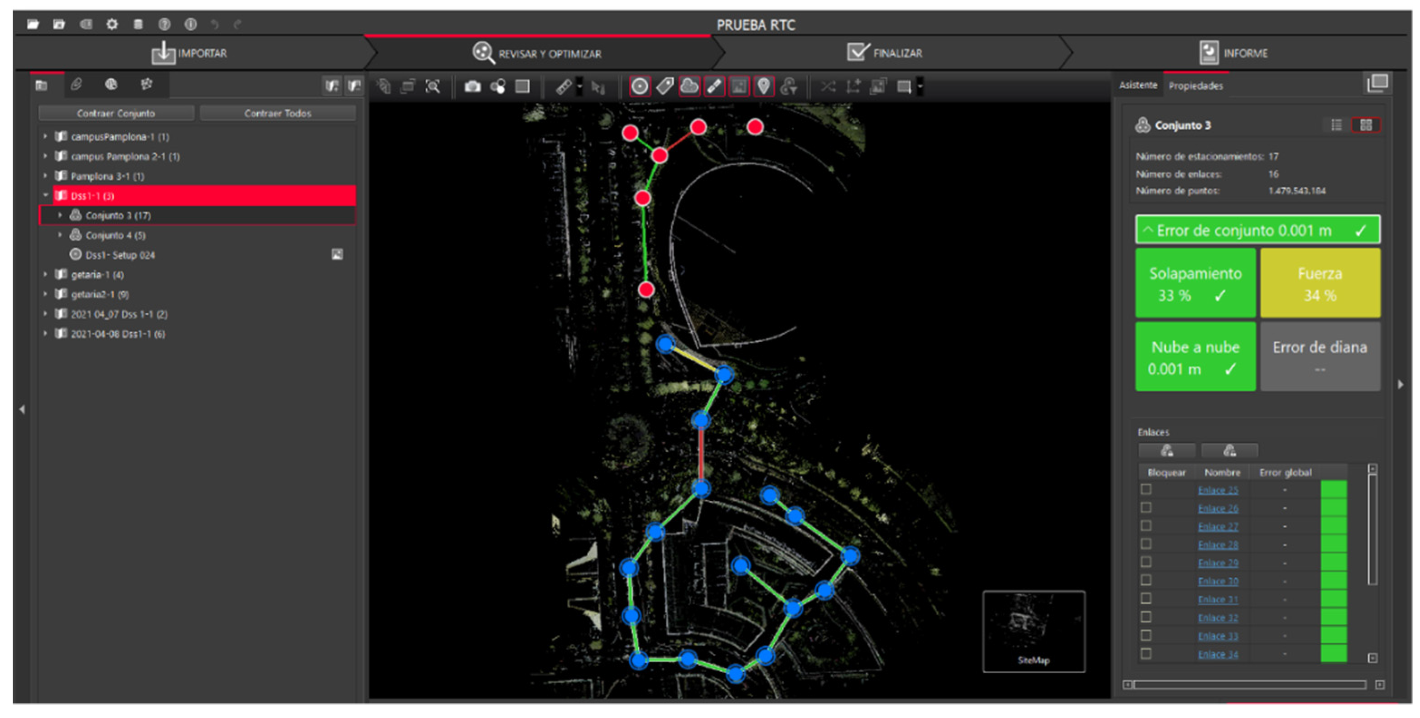Image resolution: width=1420 pixels, height=718 pixels.
Task: Collapse the Error de conjunto header chevron
Action: [x=1147, y=230]
